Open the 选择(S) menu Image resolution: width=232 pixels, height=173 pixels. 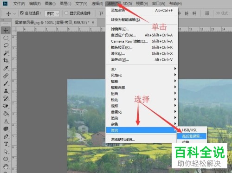[97, 4]
